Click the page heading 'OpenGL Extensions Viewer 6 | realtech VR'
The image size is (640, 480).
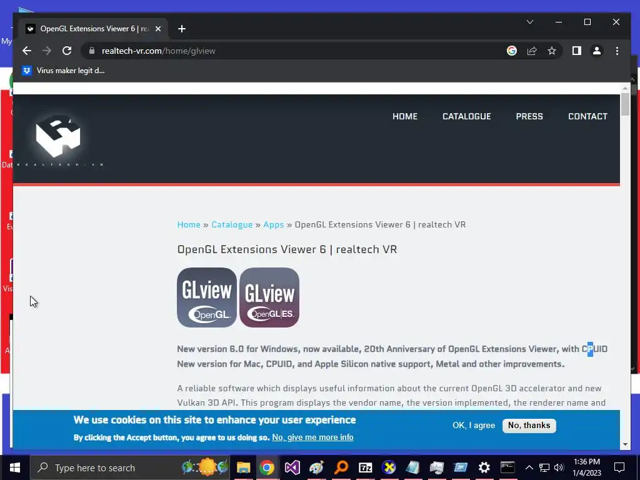click(x=287, y=249)
